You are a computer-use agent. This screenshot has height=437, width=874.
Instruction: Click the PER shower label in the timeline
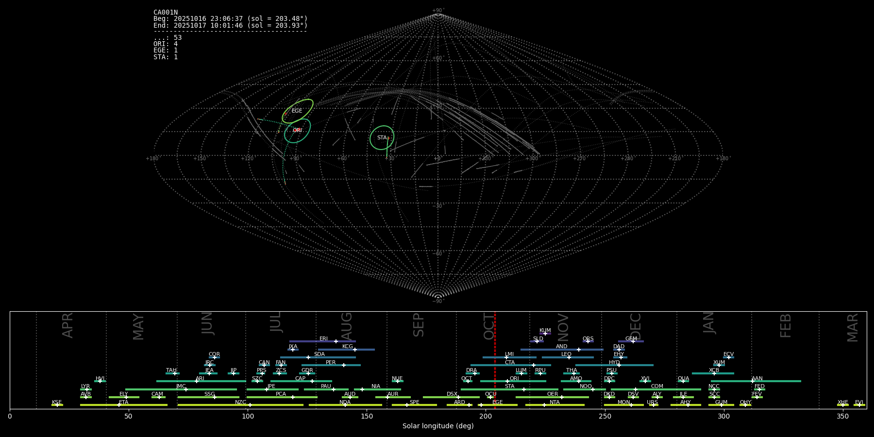point(331,363)
